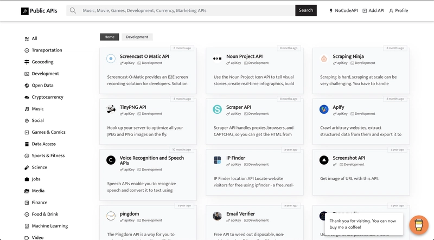Open the Add API link text
Viewport: 434px width, 240px height.
pyautogui.click(x=376, y=10)
